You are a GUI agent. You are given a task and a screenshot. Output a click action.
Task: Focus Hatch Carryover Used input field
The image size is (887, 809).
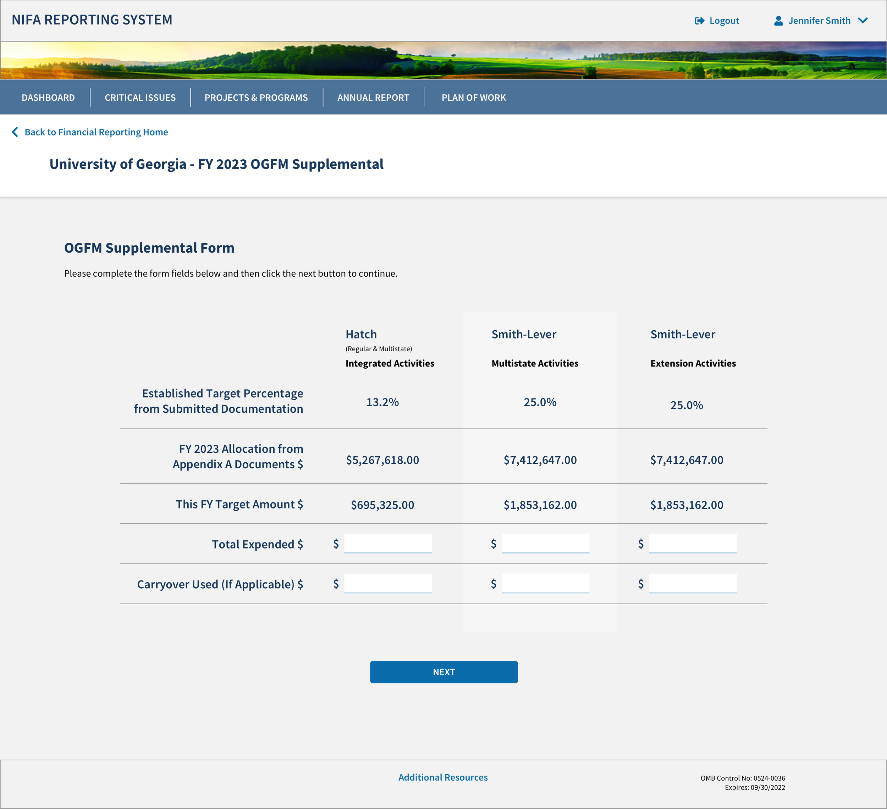tap(388, 583)
